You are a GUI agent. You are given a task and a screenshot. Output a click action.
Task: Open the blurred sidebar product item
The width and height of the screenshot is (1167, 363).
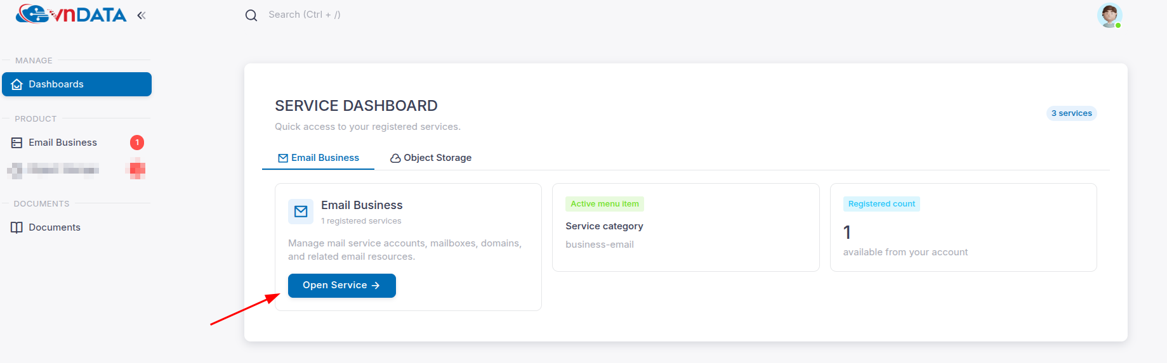(77, 169)
